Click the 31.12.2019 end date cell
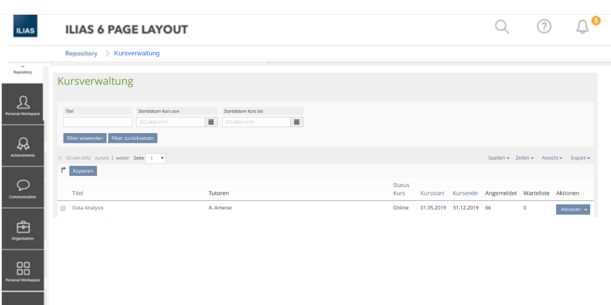This screenshot has width=611, height=305. click(x=466, y=208)
